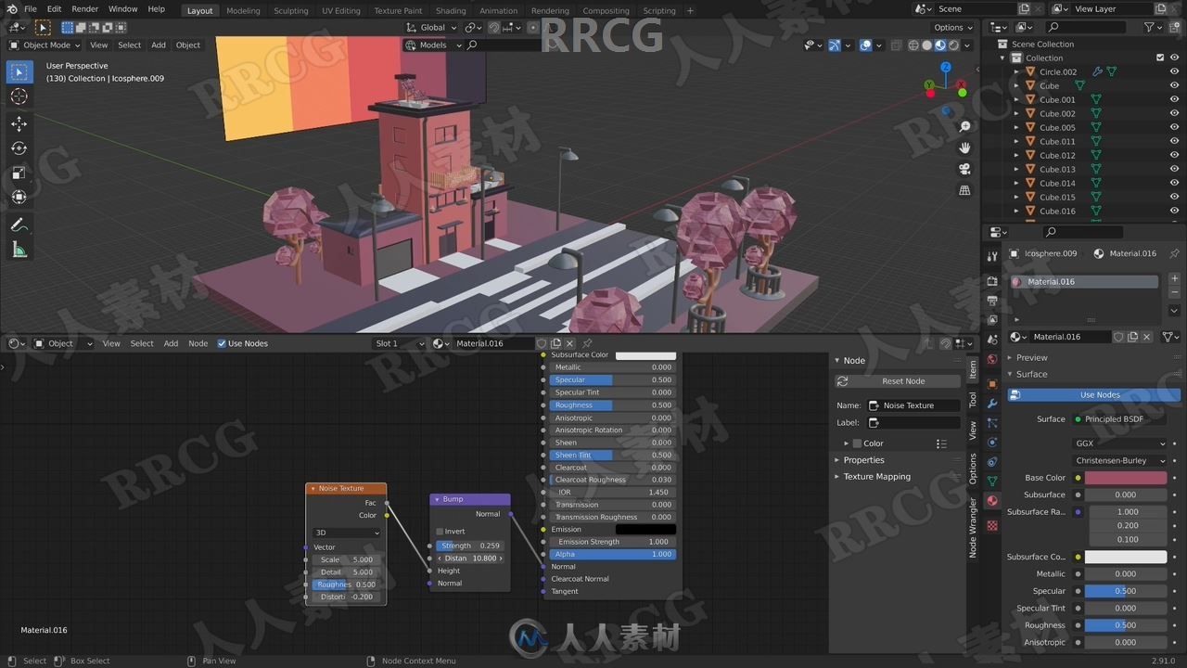Click Principled BSDF surface shader button
The width and height of the screenshot is (1187, 668).
(x=1119, y=419)
